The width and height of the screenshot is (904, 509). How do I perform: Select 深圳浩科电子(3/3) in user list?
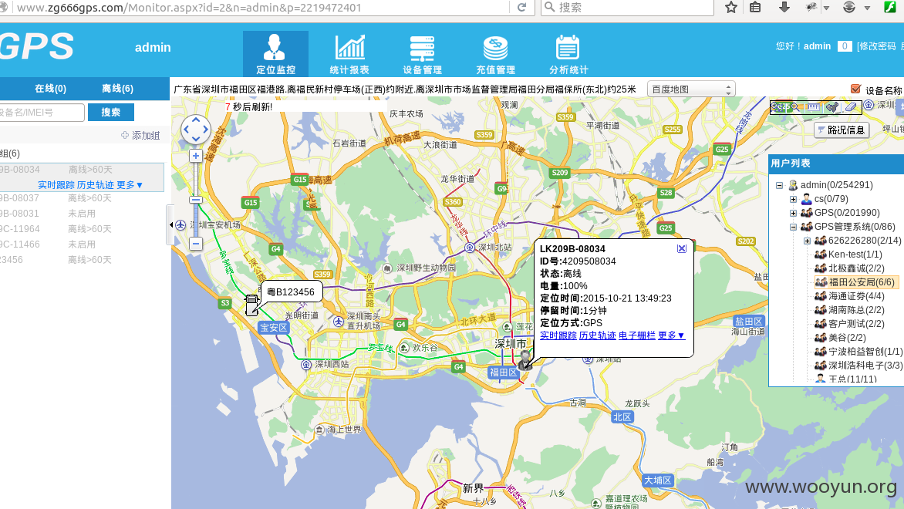pyautogui.click(x=865, y=365)
